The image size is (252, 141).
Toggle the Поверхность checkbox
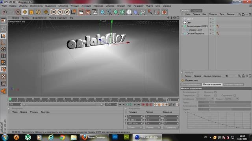click(x=198, y=96)
